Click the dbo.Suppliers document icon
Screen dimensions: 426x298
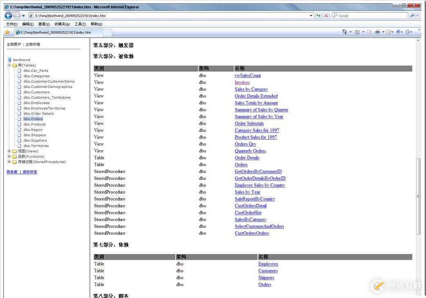pyautogui.click(x=19, y=141)
